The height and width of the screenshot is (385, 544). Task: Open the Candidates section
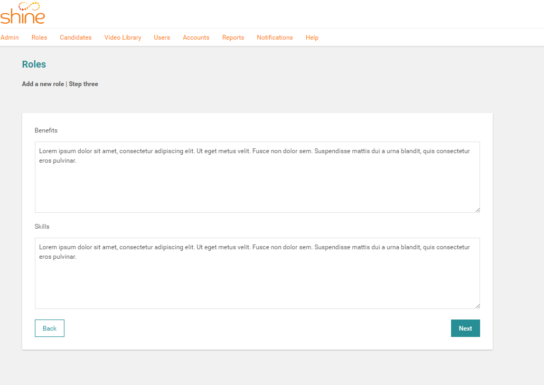76,37
